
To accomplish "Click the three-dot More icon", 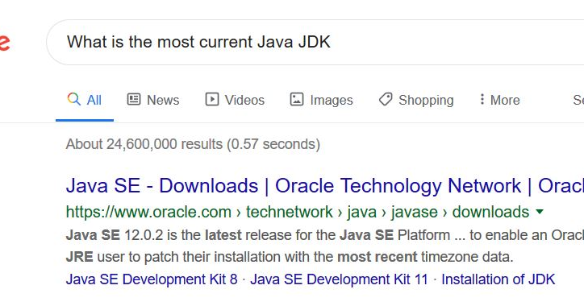I will pos(482,99).
